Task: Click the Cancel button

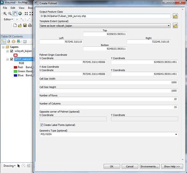Action: tap(130, 166)
